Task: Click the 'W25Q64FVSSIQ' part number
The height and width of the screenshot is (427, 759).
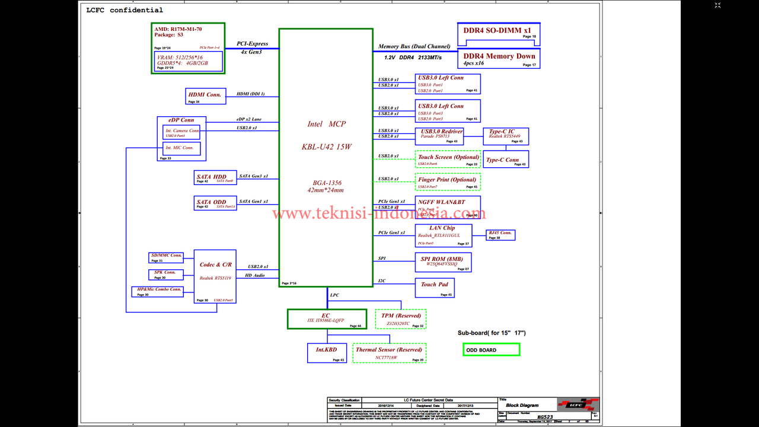Action: point(442,264)
